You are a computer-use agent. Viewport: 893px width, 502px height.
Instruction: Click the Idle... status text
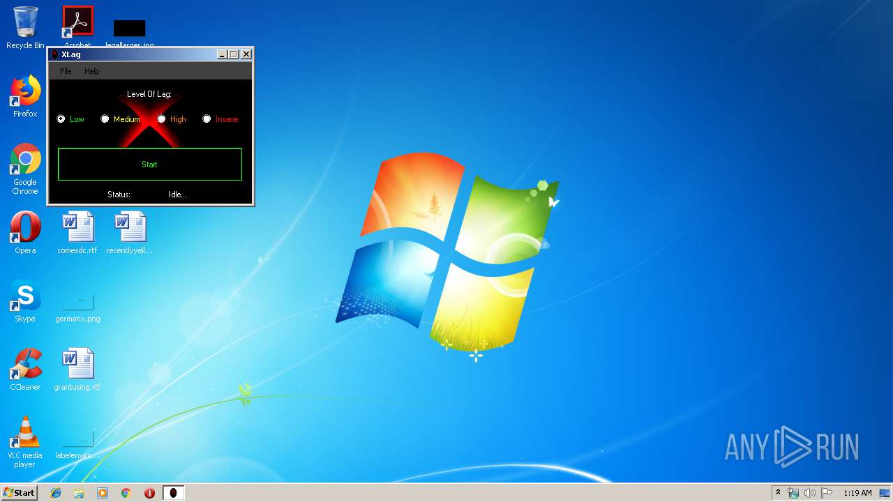coord(178,195)
